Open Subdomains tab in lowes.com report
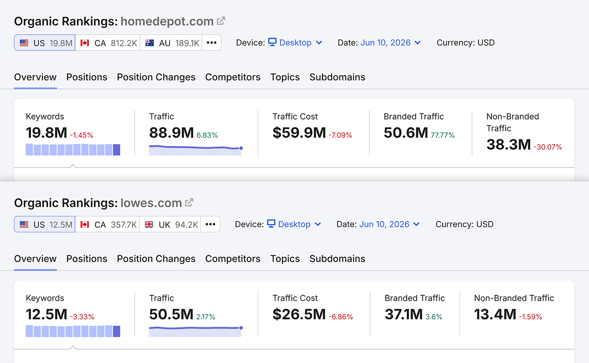The height and width of the screenshot is (363, 589). point(337,259)
